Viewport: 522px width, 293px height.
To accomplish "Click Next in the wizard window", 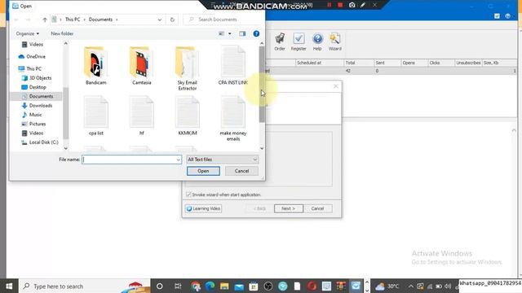I will (x=288, y=208).
